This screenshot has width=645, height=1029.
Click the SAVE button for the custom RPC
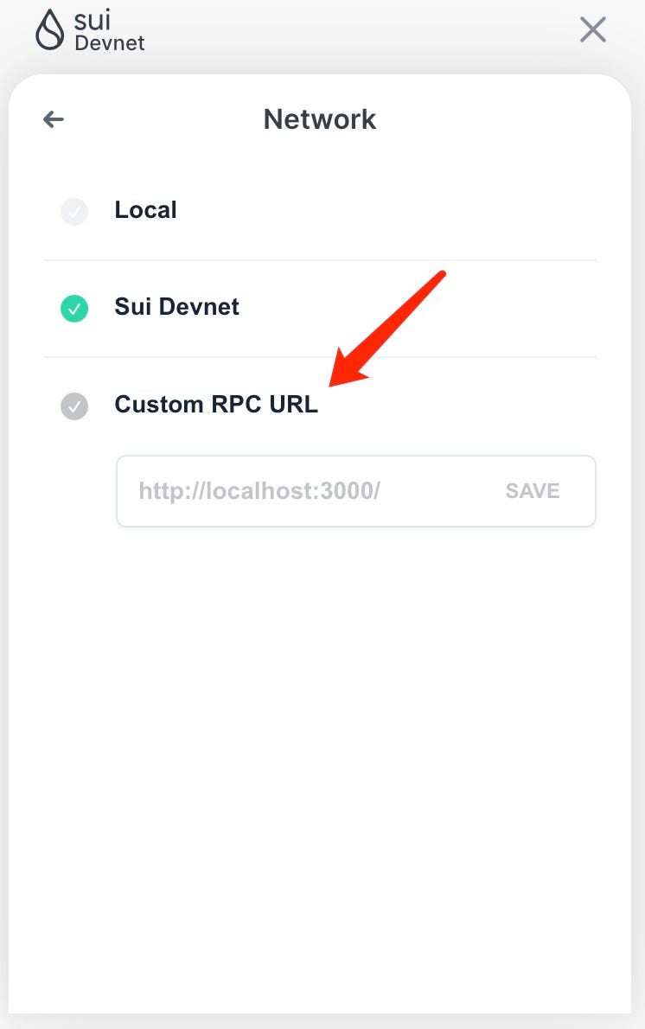click(532, 490)
